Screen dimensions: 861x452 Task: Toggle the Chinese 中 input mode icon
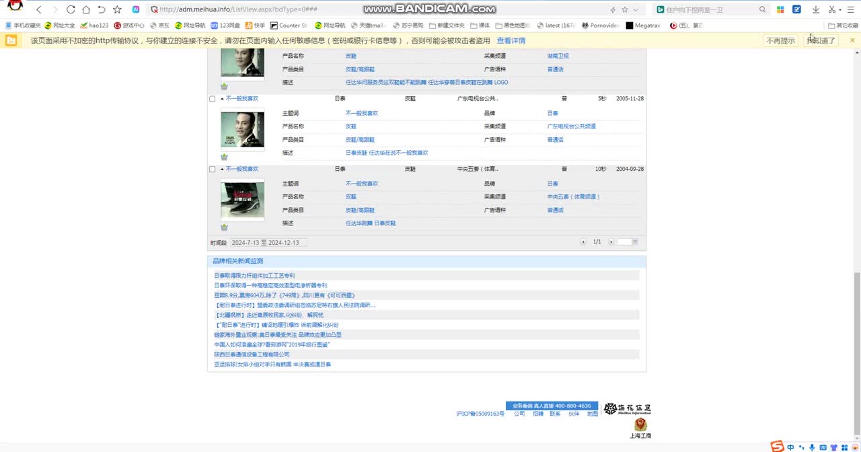click(791, 447)
